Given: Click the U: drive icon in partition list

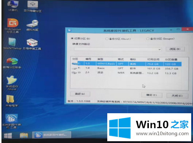Looking at the screenshot, I should coord(74,73).
